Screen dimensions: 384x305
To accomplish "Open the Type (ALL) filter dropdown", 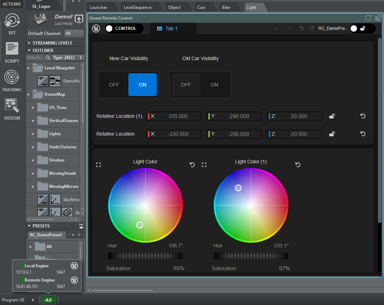I will click(68, 58).
